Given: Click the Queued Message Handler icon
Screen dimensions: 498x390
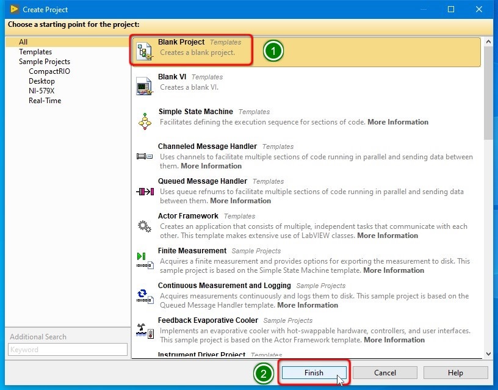Looking at the screenshot, I should point(145,191).
